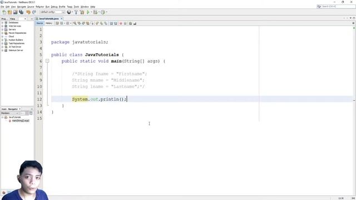Click the Open Project toolbar icon
Viewport: 356px width, 200px height.
pyautogui.click(x=15, y=12)
